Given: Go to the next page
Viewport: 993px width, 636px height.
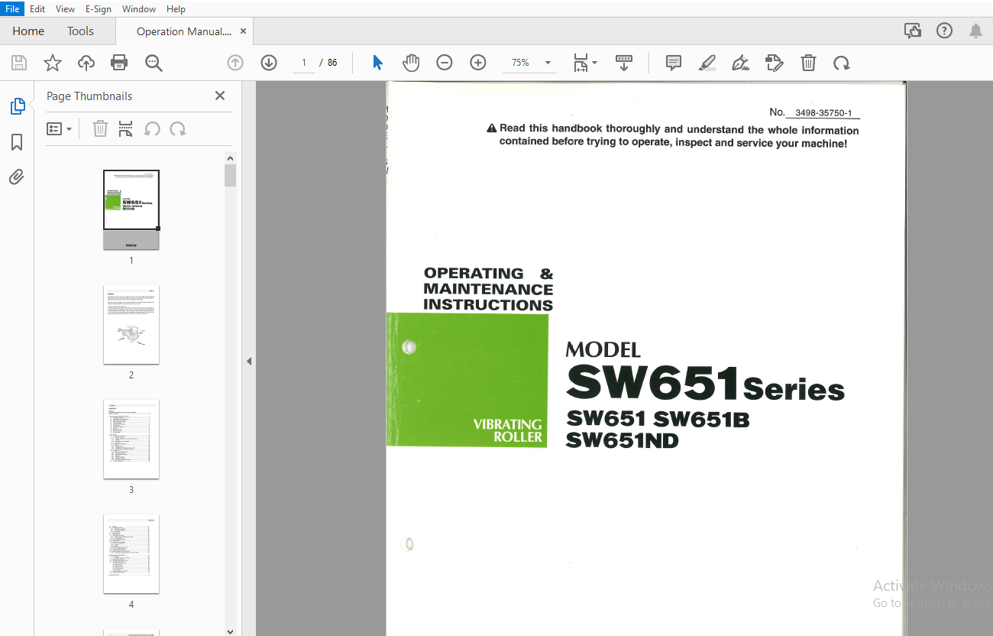Looking at the screenshot, I should click(x=269, y=63).
